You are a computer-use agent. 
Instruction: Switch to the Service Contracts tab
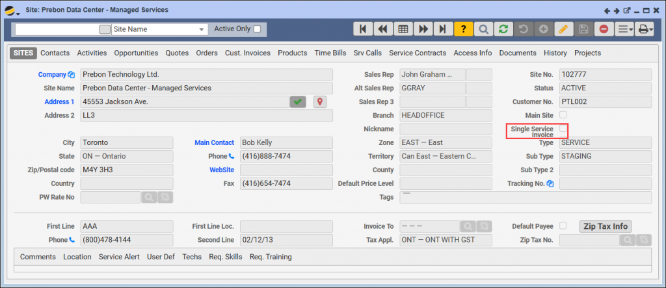point(418,53)
